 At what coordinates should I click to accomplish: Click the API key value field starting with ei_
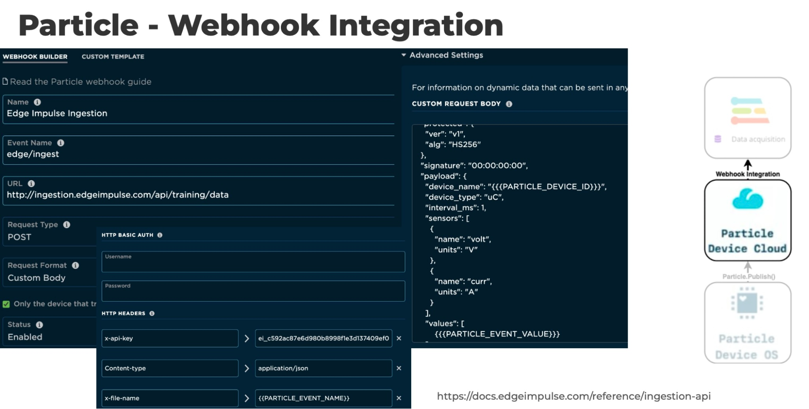click(323, 339)
